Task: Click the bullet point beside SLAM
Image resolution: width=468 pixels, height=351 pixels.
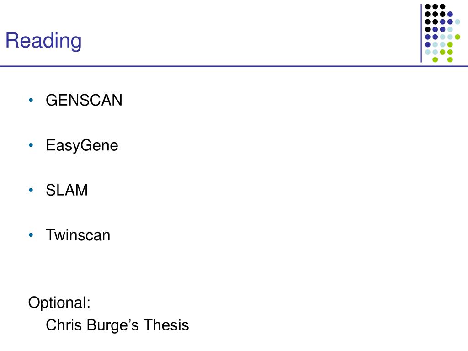Action: coord(31,190)
